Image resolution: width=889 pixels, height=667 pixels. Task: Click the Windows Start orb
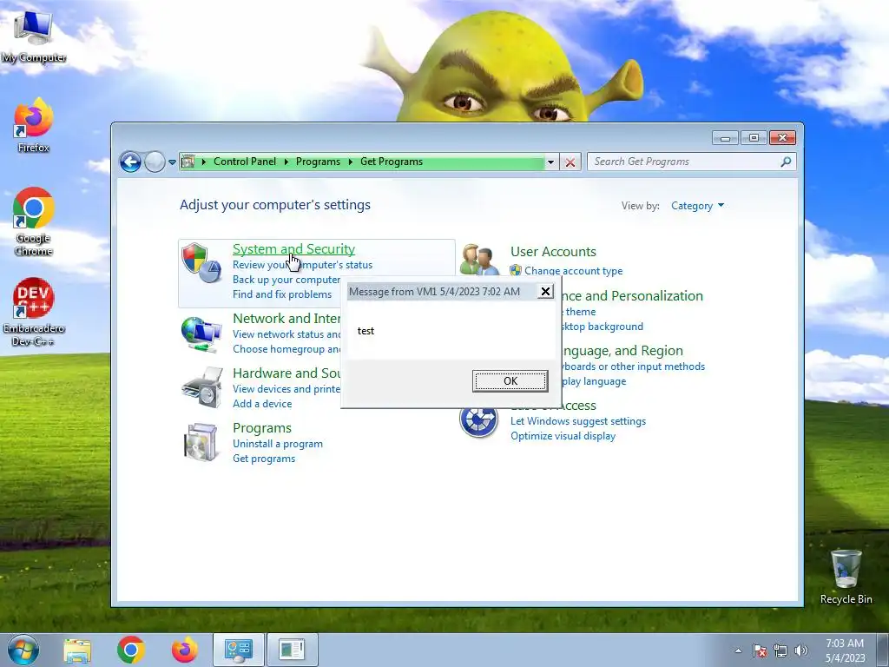pyautogui.click(x=23, y=650)
